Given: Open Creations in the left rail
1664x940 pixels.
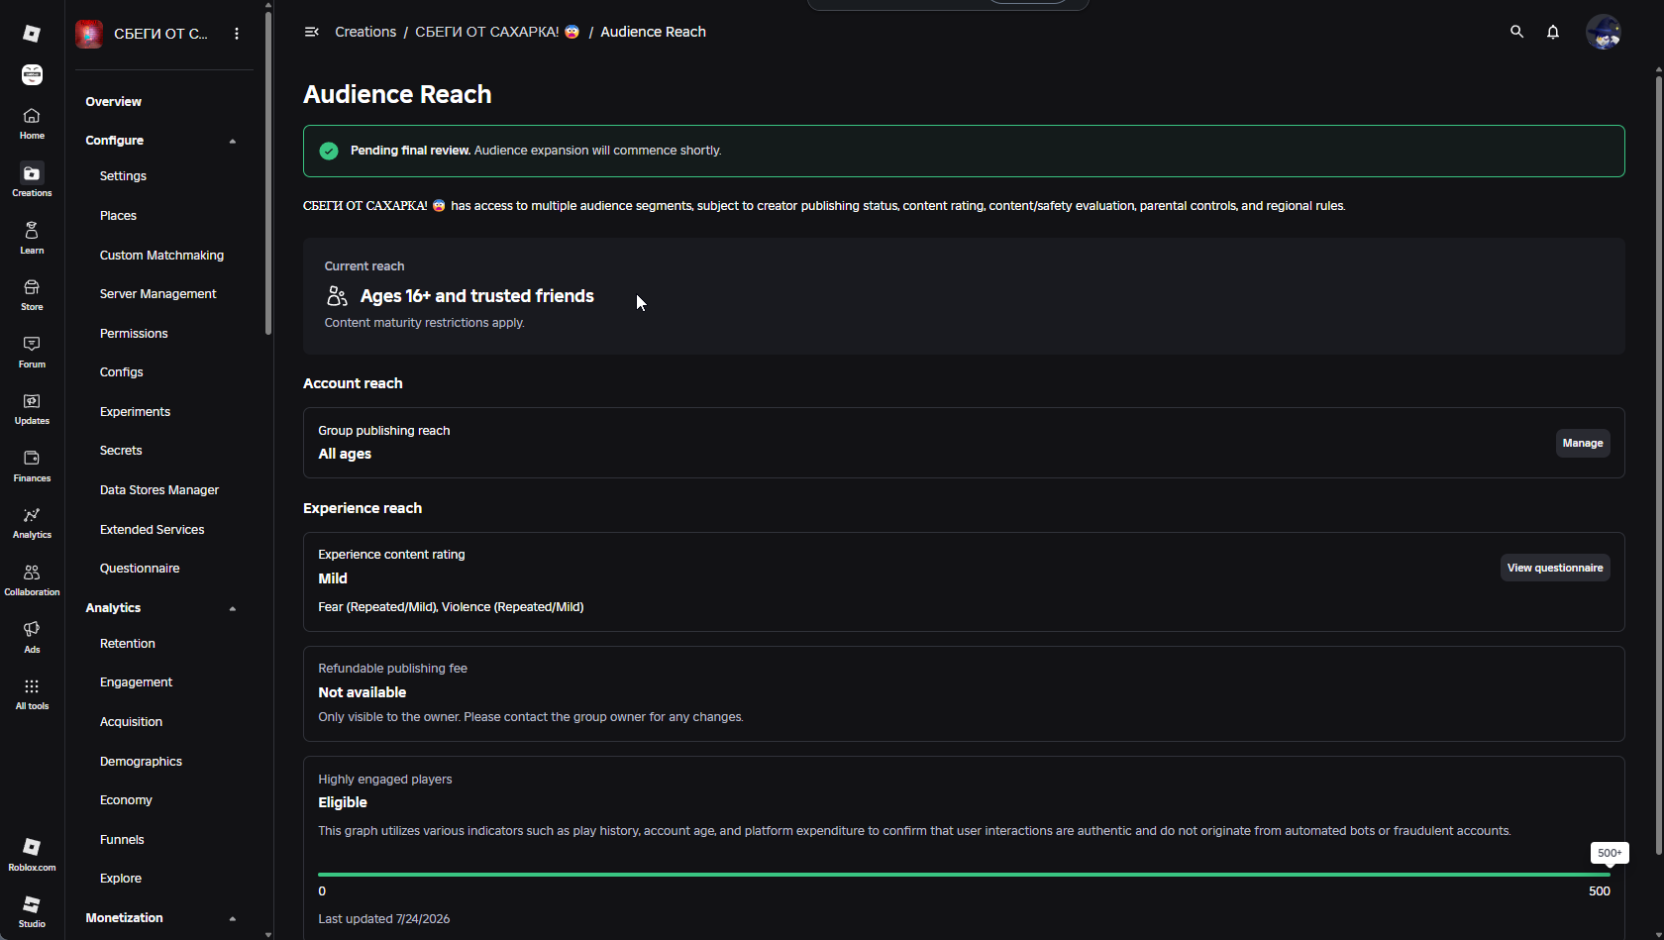Looking at the screenshot, I should [x=32, y=181].
